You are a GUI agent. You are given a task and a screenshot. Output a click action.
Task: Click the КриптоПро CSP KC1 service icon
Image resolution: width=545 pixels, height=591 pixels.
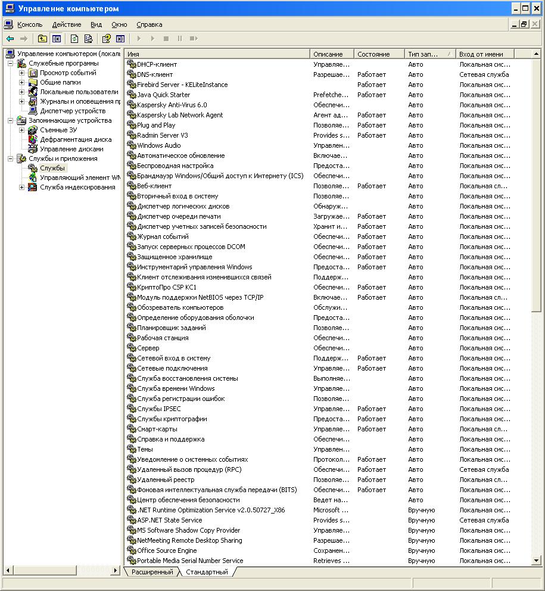point(132,287)
